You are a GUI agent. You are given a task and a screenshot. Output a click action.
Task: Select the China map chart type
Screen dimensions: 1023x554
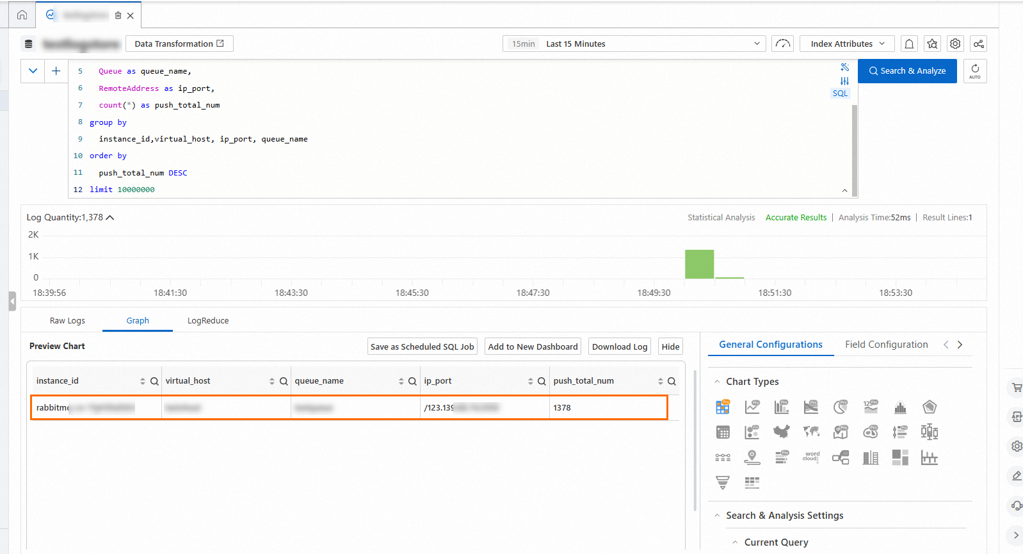782,432
